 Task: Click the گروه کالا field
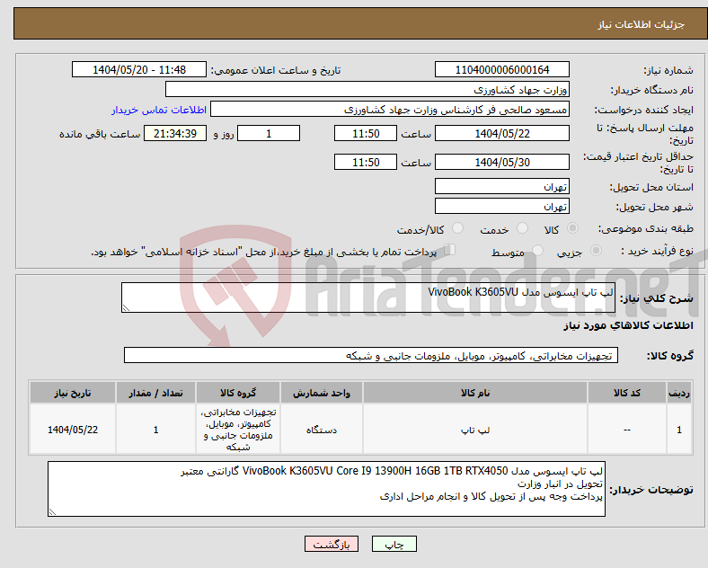[371, 355]
